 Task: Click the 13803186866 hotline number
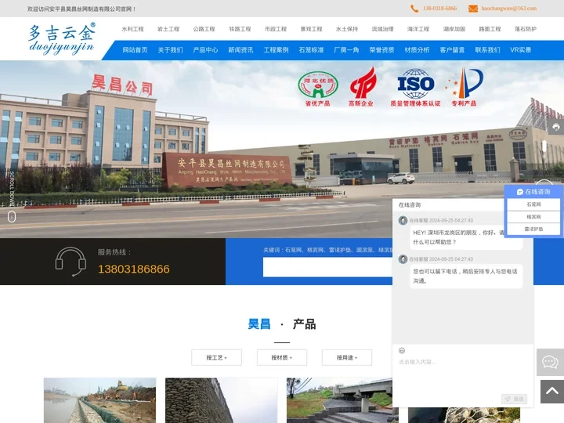[133, 269]
